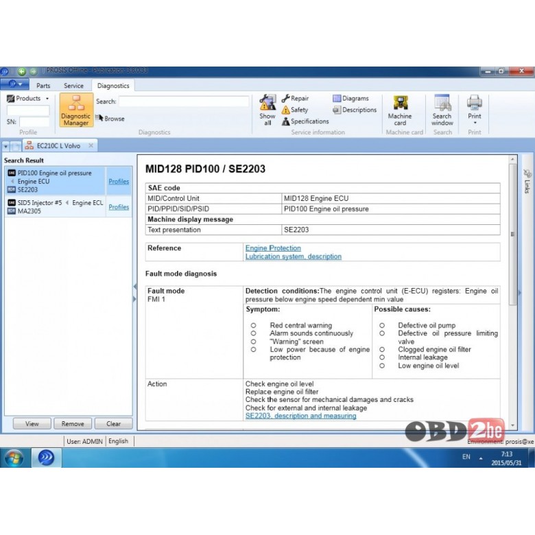Click the Remove button

pos(73,424)
